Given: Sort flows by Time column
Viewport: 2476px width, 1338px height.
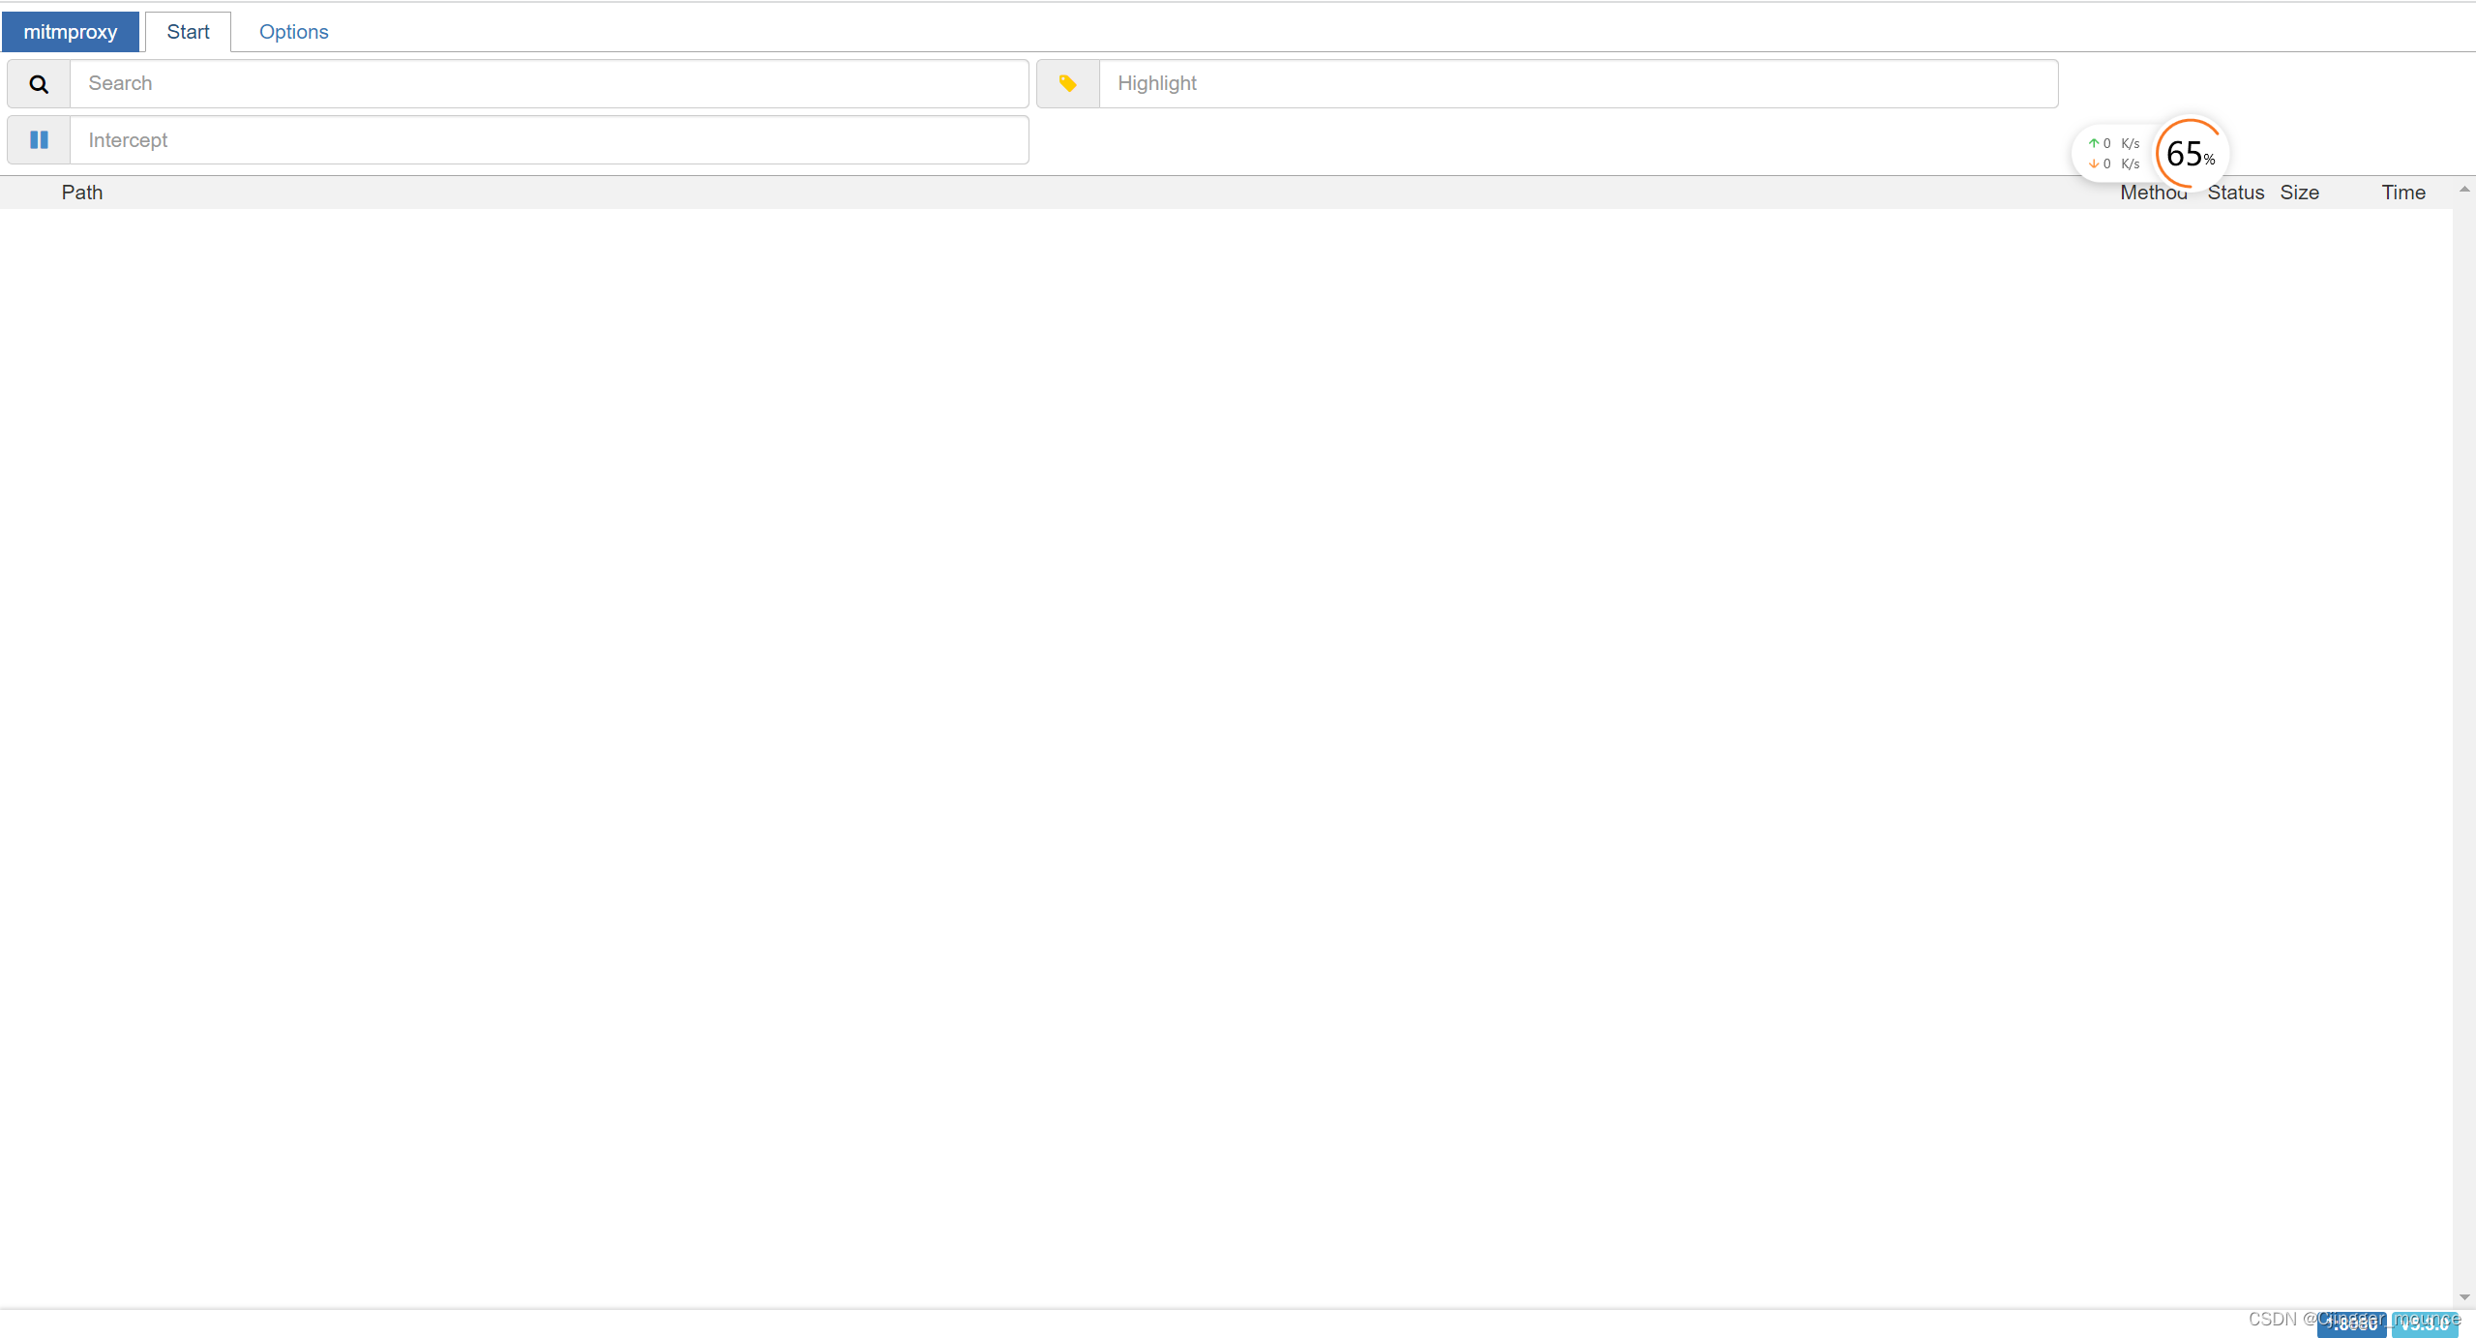Looking at the screenshot, I should click(x=2402, y=193).
